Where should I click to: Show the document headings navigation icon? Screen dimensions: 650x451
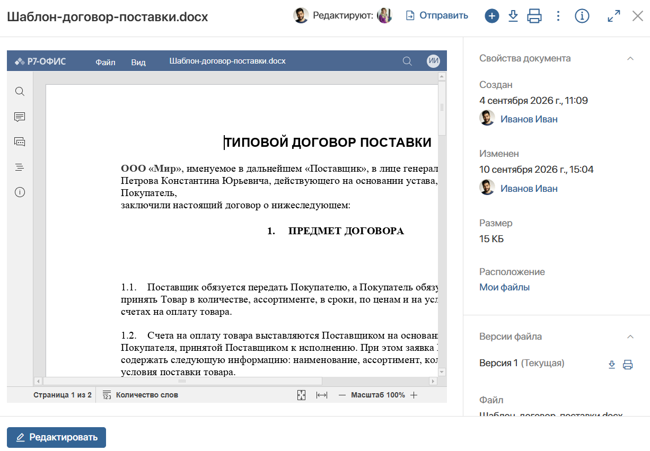point(20,167)
